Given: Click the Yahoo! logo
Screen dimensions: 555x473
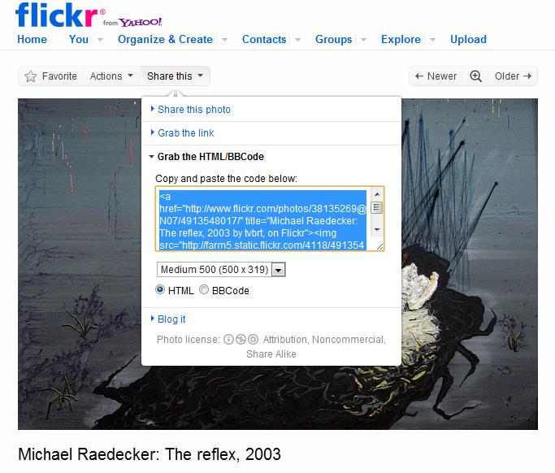Looking at the screenshot, I should [140, 22].
